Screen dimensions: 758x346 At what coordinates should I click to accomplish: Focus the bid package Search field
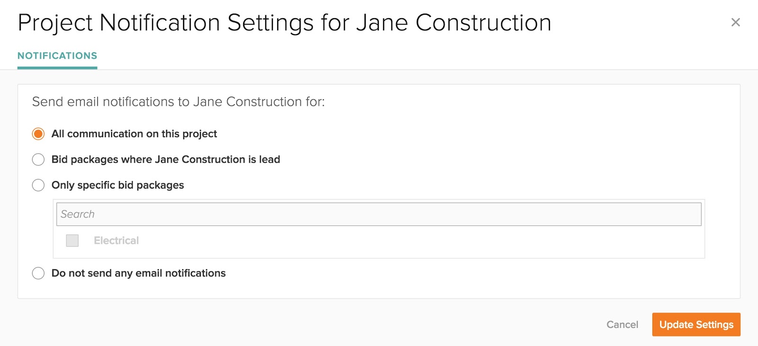379,214
